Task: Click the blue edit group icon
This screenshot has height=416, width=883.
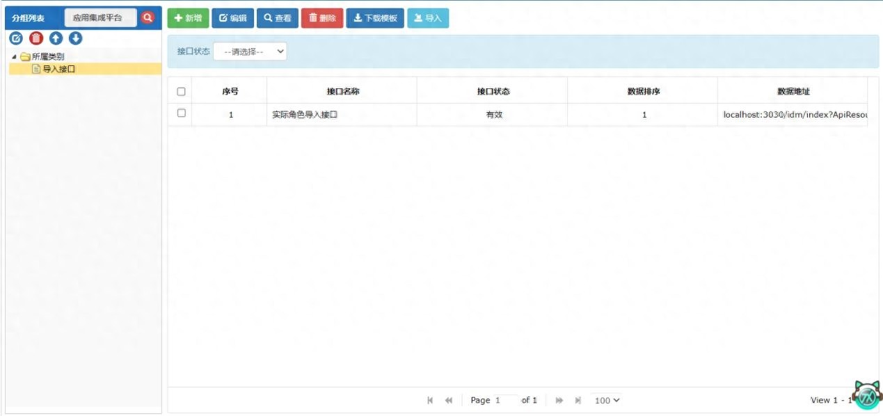Action: [16, 38]
